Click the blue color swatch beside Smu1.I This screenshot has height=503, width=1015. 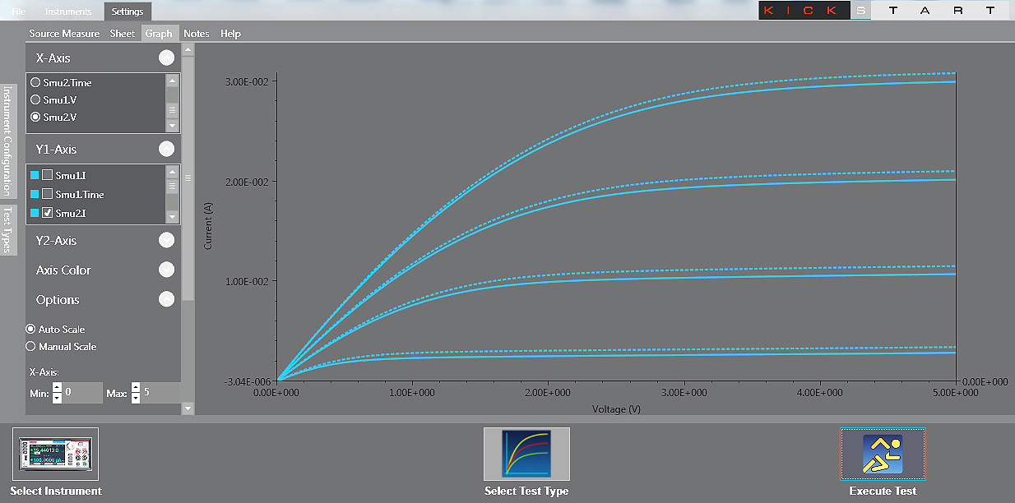35,175
